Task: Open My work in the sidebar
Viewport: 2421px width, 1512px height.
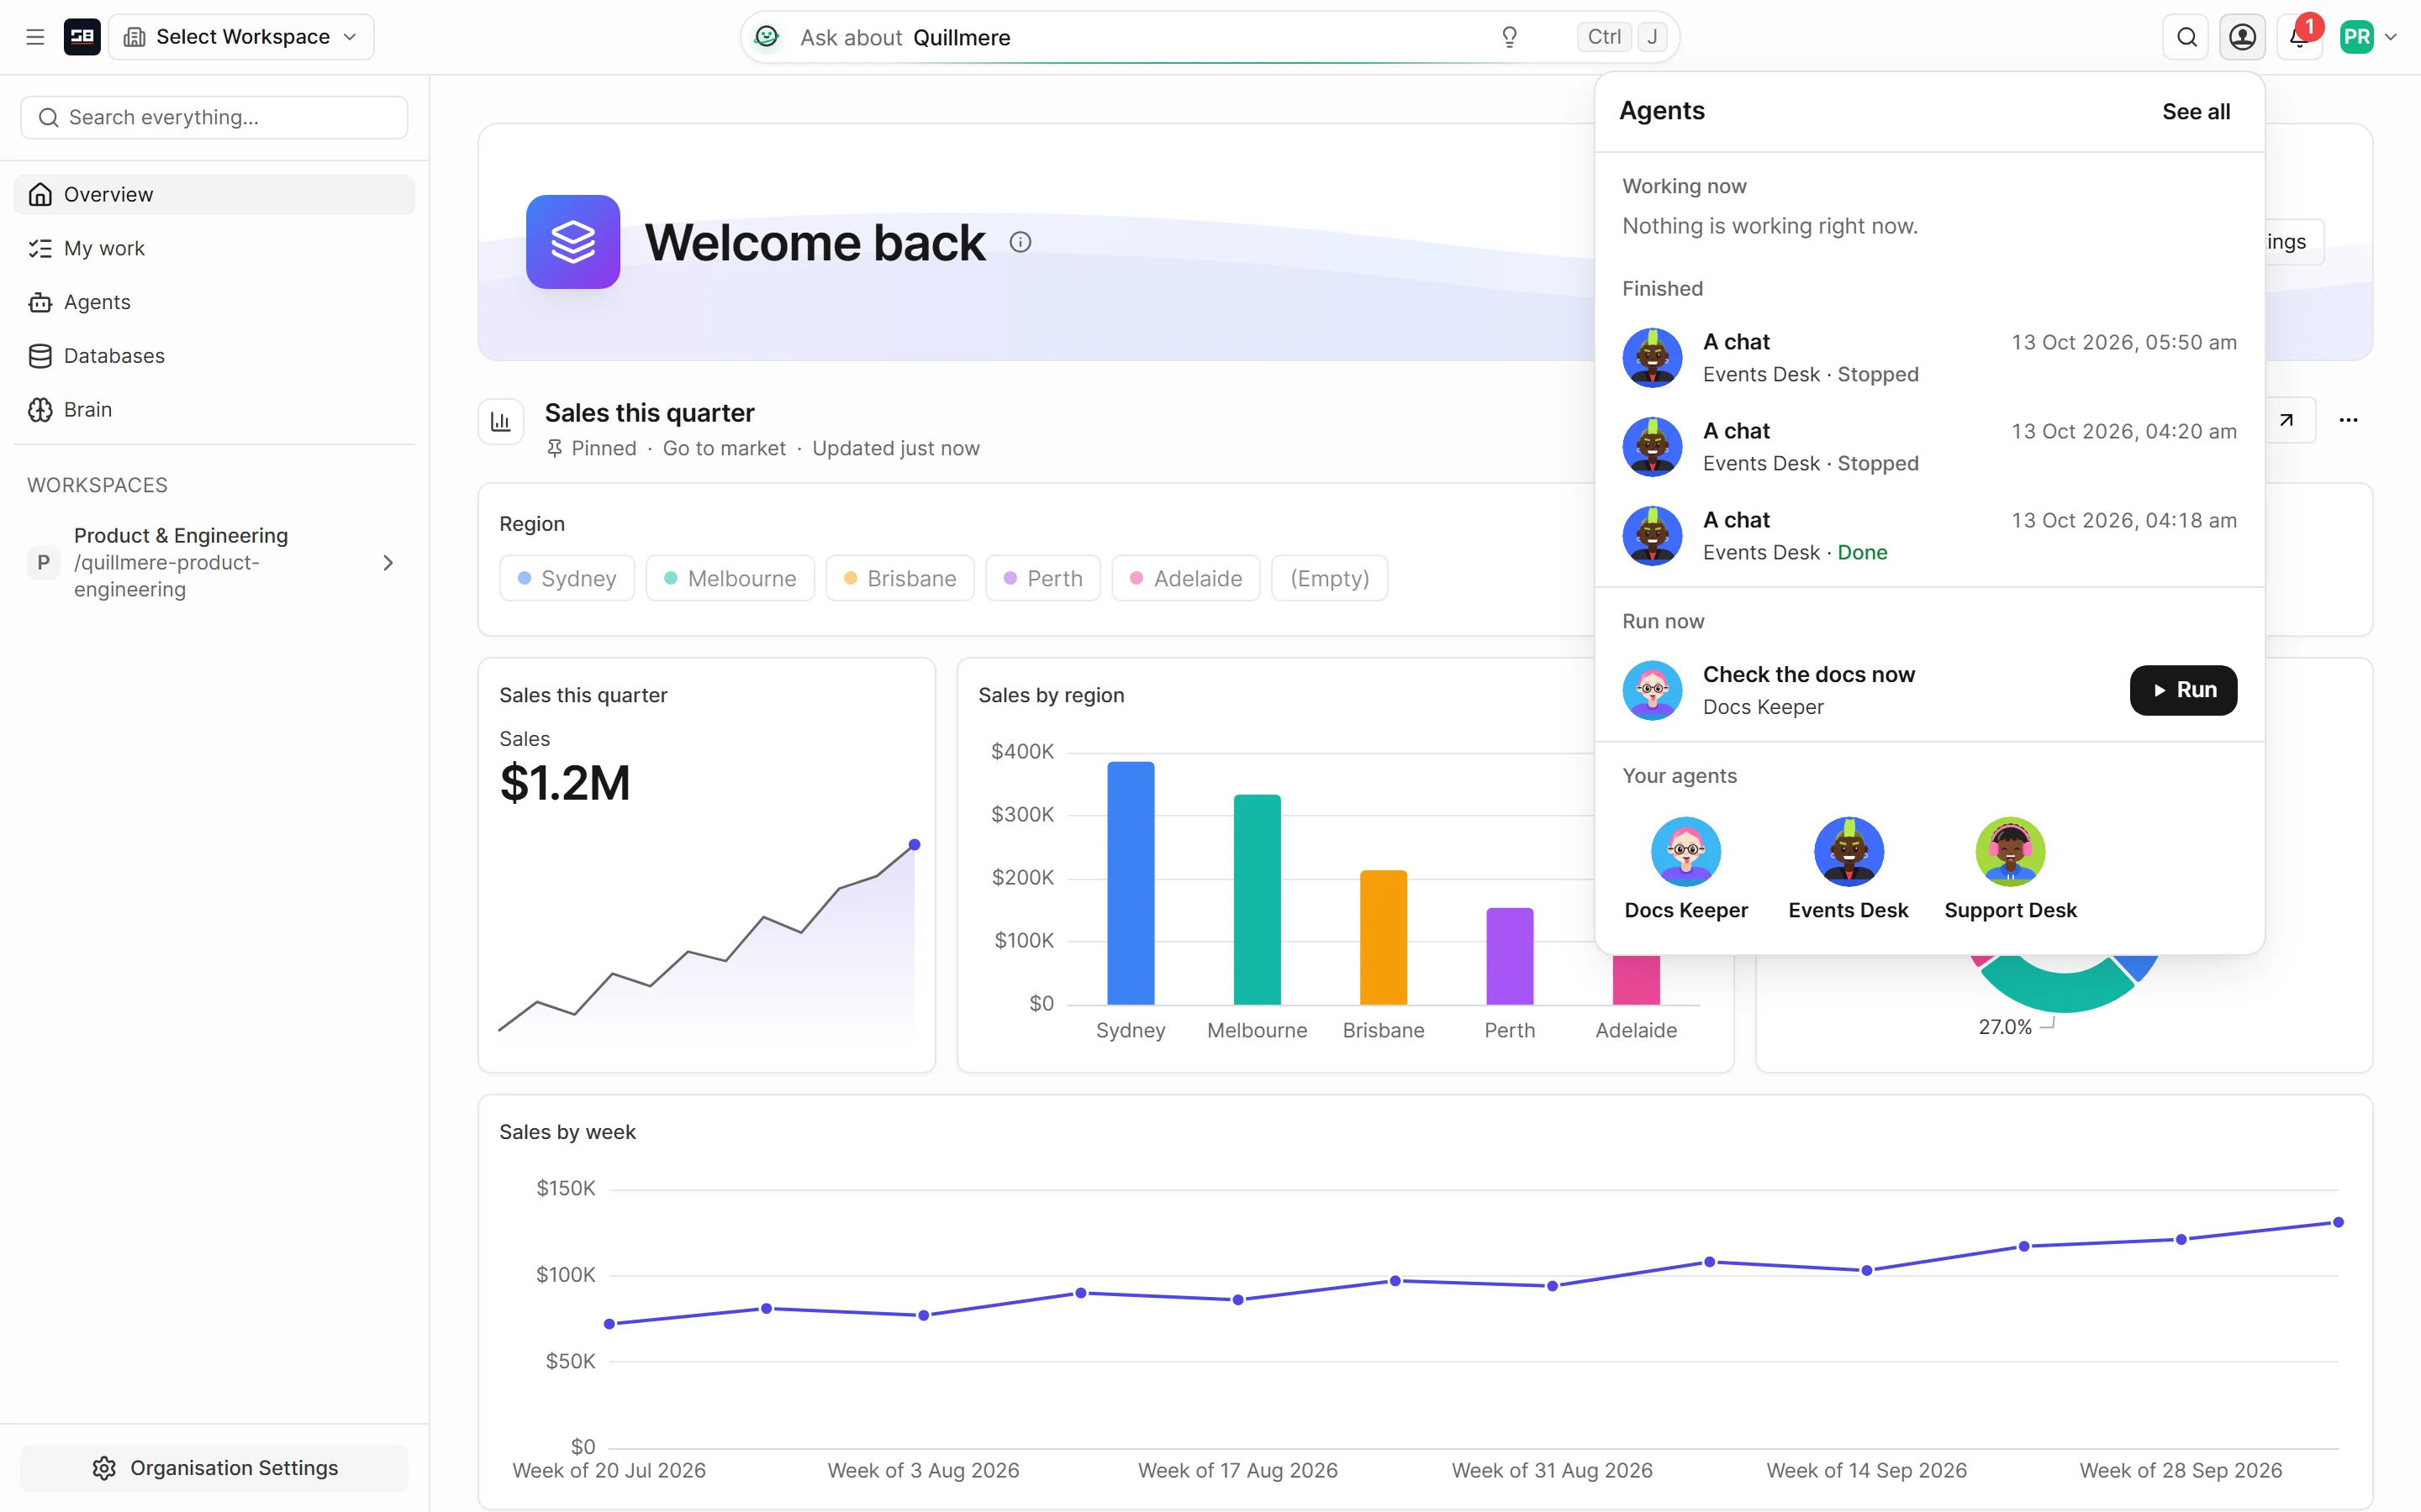Action: click(x=214, y=249)
